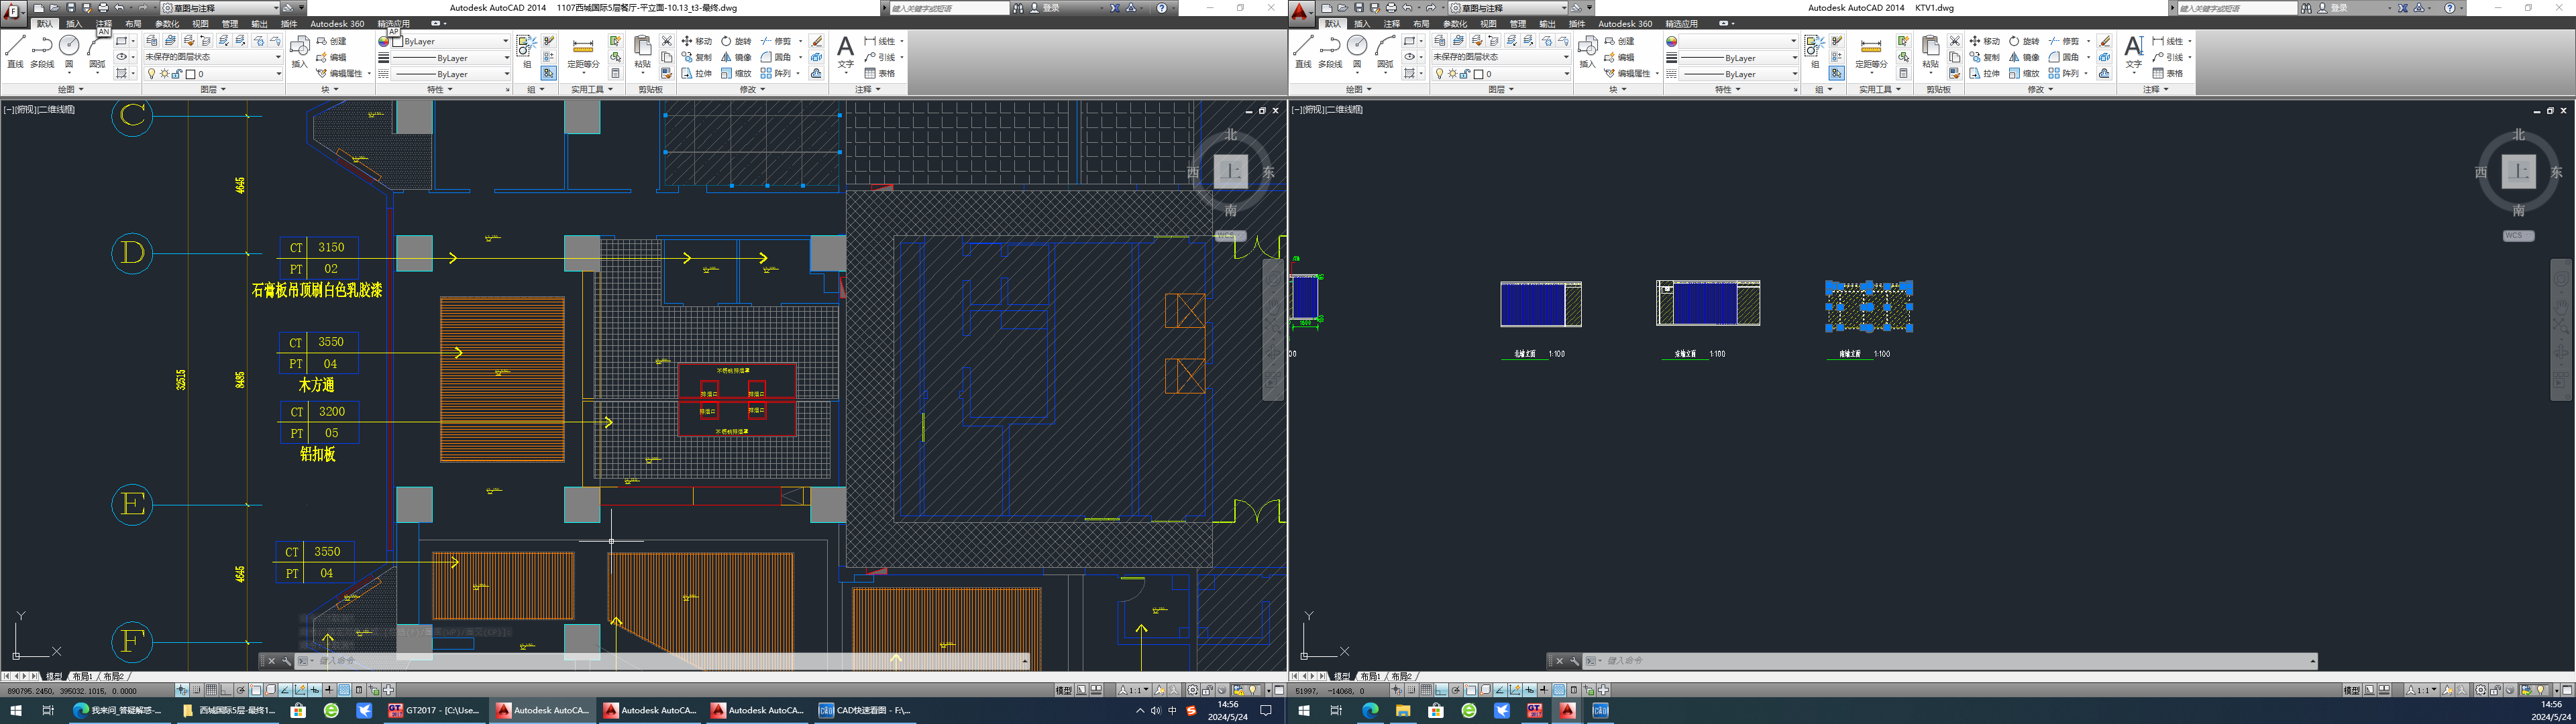
Task: Click Create block (创建) button in left window
Action: [332, 41]
